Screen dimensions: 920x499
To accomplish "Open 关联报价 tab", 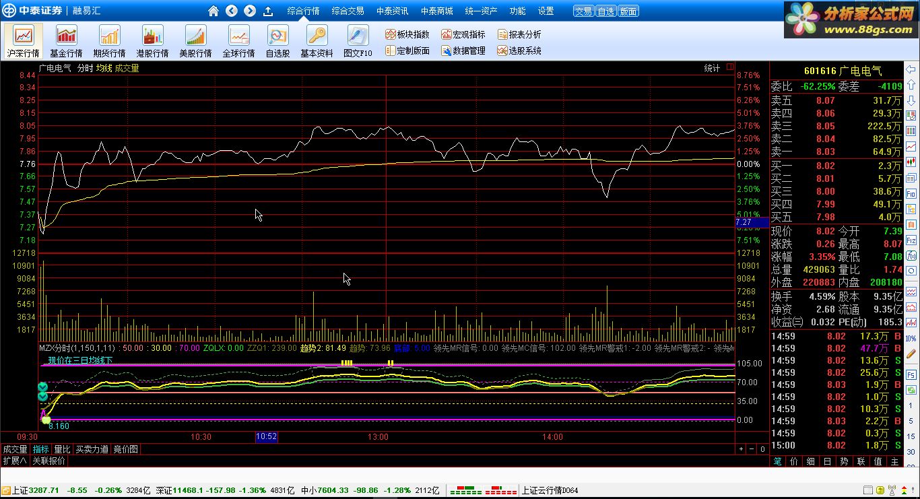I will 49,461.
